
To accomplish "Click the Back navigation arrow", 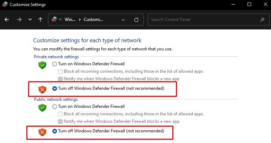I will click(x=7, y=20).
